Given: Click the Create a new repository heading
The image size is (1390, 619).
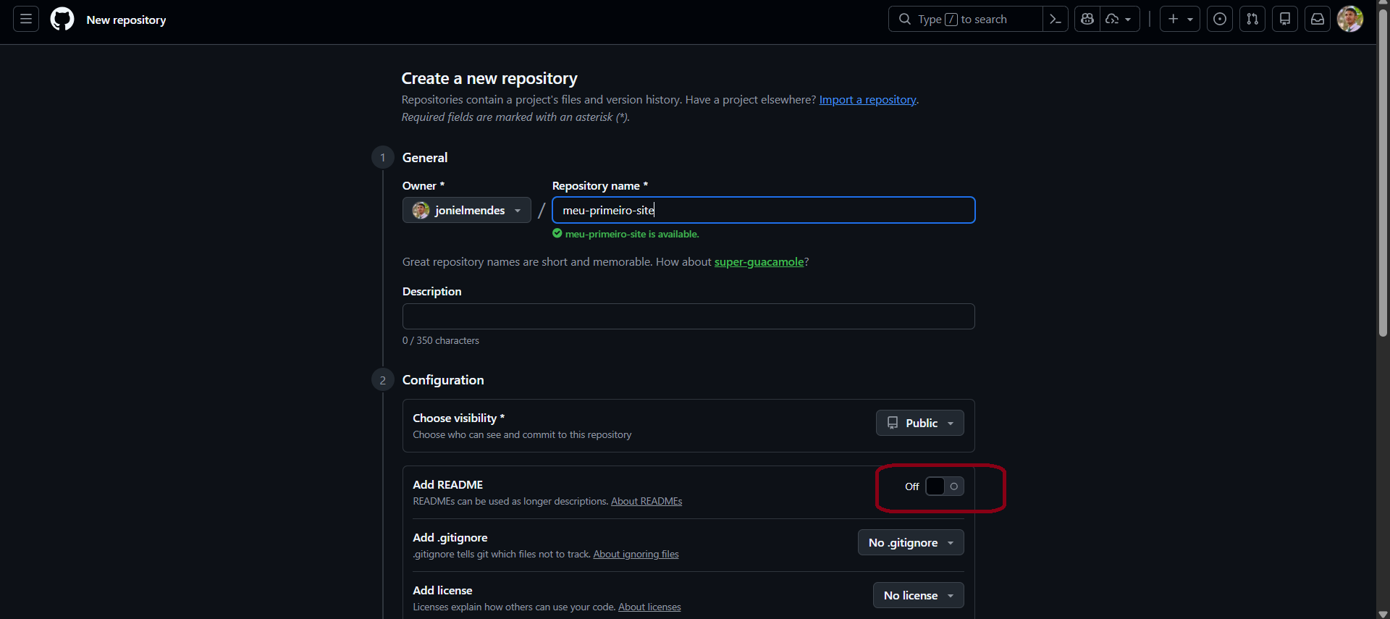Looking at the screenshot, I should point(489,78).
